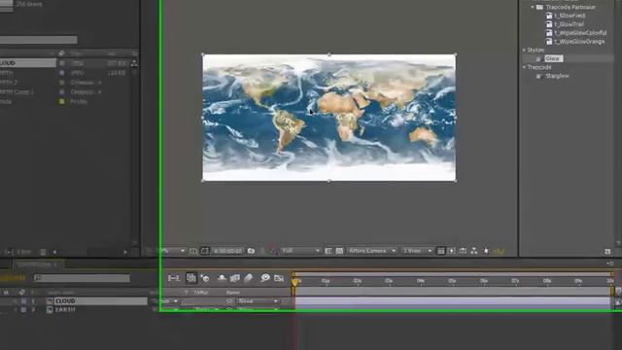This screenshot has height=350, width=622.
Task: Take a snapshot with the camera icon
Action: pyautogui.click(x=251, y=251)
